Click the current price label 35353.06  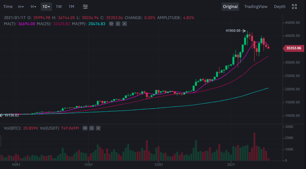click(x=293, y=48)
